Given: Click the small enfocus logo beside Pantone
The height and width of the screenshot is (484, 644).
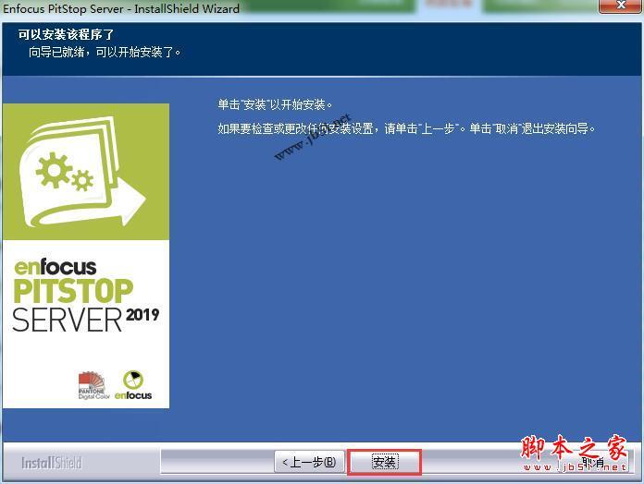Looking at the screenshot, I should [x=133, y=385].
